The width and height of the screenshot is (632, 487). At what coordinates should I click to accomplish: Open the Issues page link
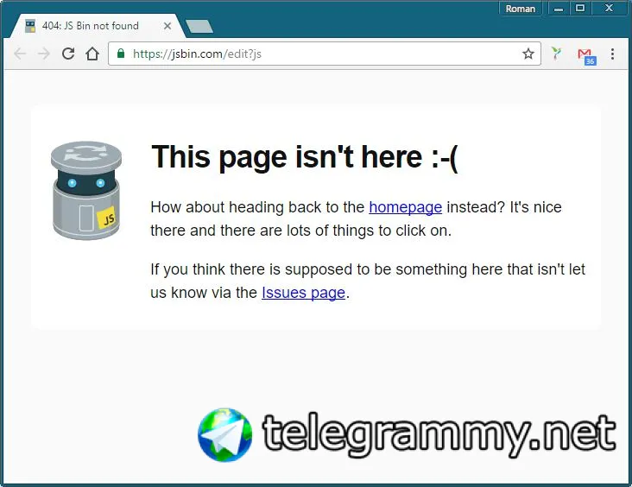[x=303, y=293]
